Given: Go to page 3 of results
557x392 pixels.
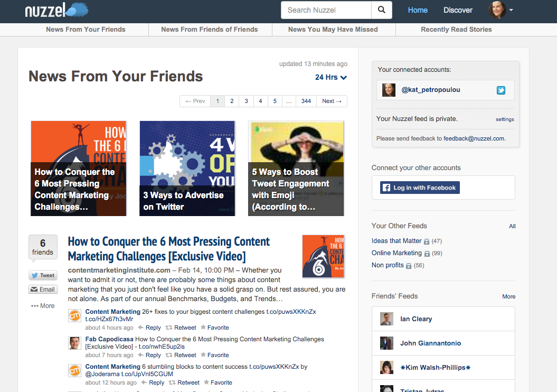Looking at the screenshot, I should [246, 101].
